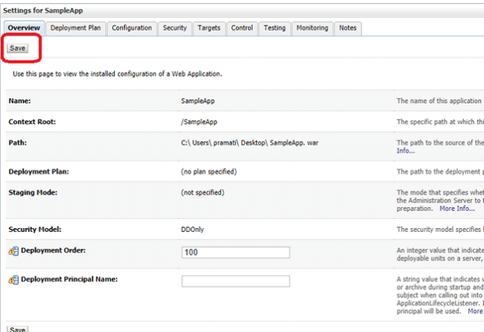Open the Targets tab

coord(209,28)
